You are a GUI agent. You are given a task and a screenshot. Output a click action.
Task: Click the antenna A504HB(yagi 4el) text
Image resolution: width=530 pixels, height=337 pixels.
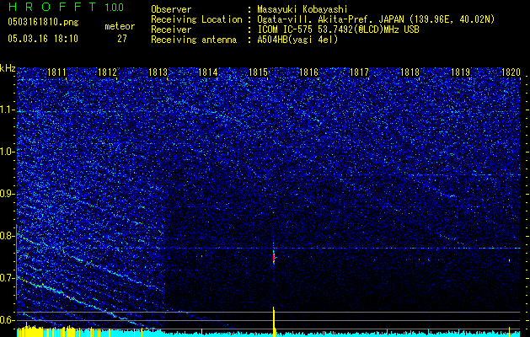tap(297, 40)
